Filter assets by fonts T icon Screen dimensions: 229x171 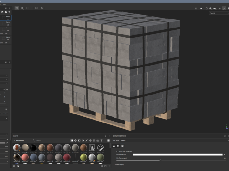click(x=101, y=140)
